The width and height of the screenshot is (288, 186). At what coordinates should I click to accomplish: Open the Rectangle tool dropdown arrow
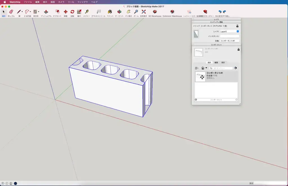coord(39,12)
